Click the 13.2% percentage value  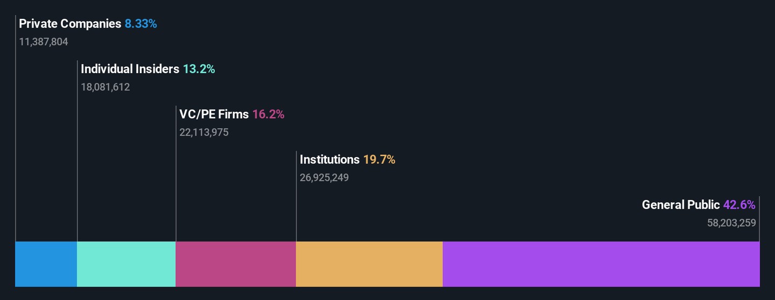coord(199,69)
